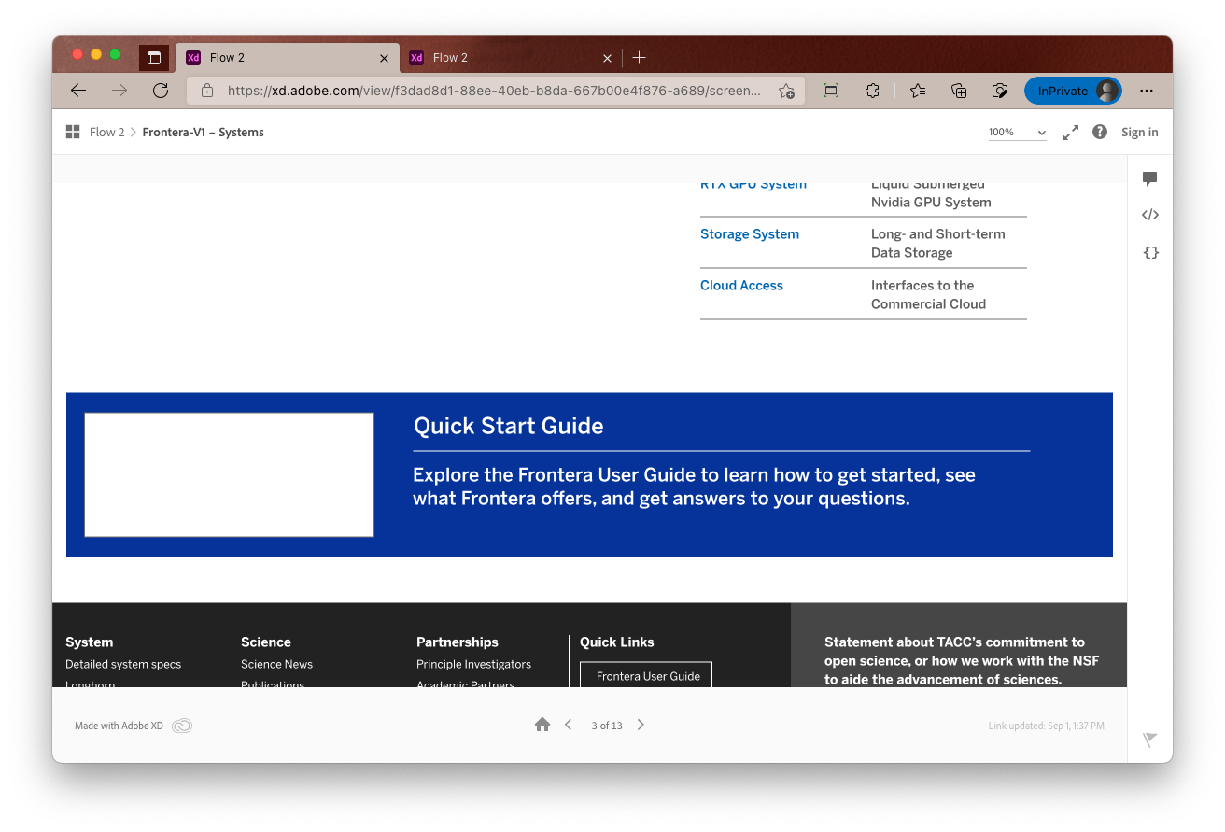Open the Storage System link
This screenshot has width=1225, height=832.
pyautogui.click(x=750, y=234)
